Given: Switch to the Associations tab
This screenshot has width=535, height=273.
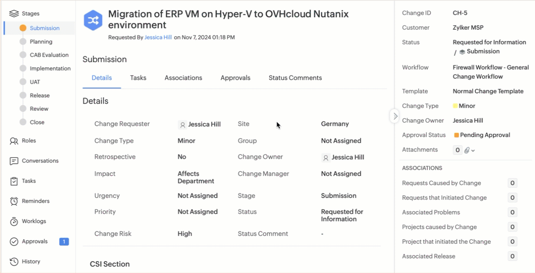Looking at the screenshot, I should point(183,78).
